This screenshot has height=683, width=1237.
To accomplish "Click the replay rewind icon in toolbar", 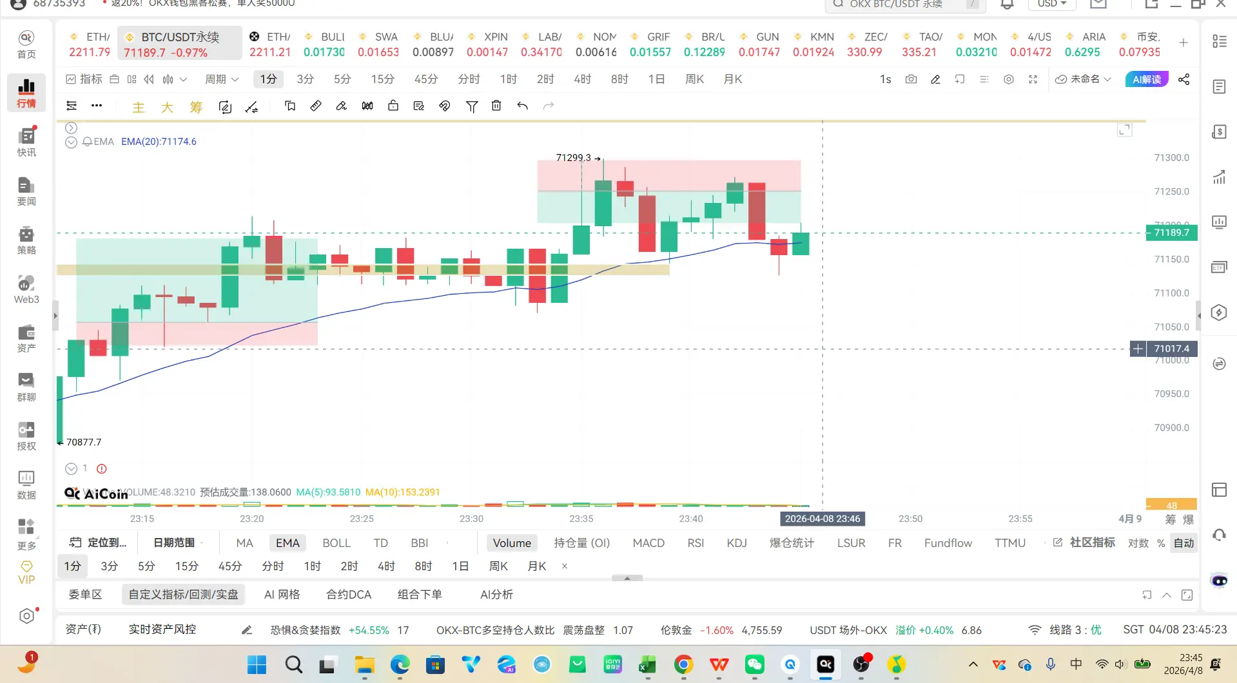I will pyautogui.click(x=149, y=79).
